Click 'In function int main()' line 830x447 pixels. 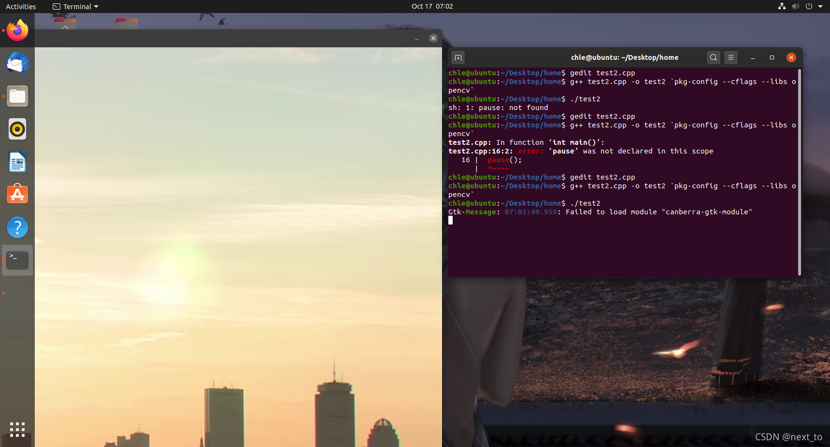point(526,142)
